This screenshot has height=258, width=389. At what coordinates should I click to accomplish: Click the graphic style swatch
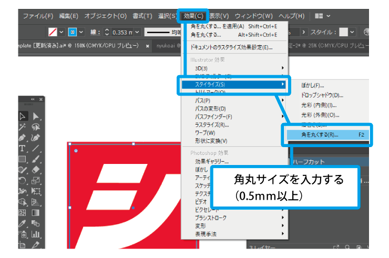[x=344, y=32]
